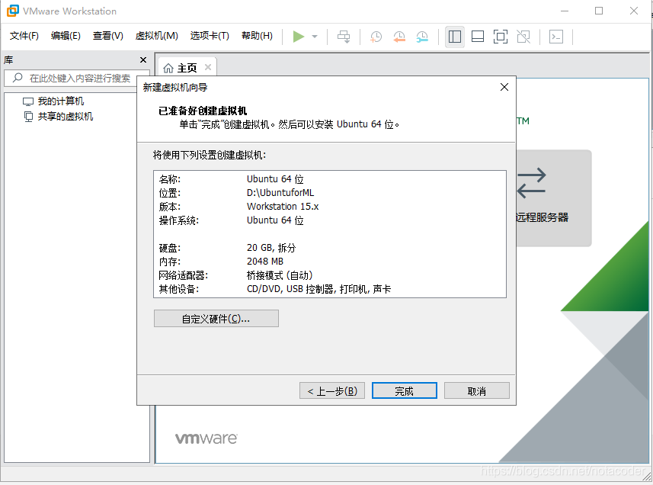Click the 上一步(B) back button
This screenshot has width=653, height=485.
coord(332,391)
